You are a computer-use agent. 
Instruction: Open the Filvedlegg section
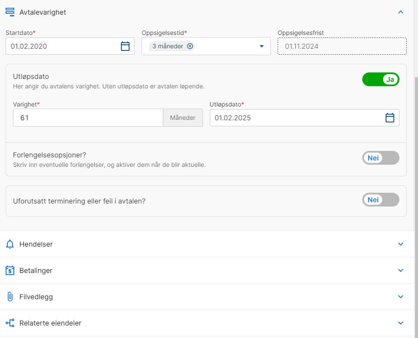[207, 297]
